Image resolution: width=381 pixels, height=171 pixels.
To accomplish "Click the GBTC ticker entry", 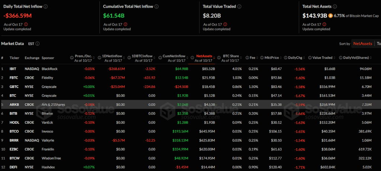I will pyautogui.click(x=14, y=87).
